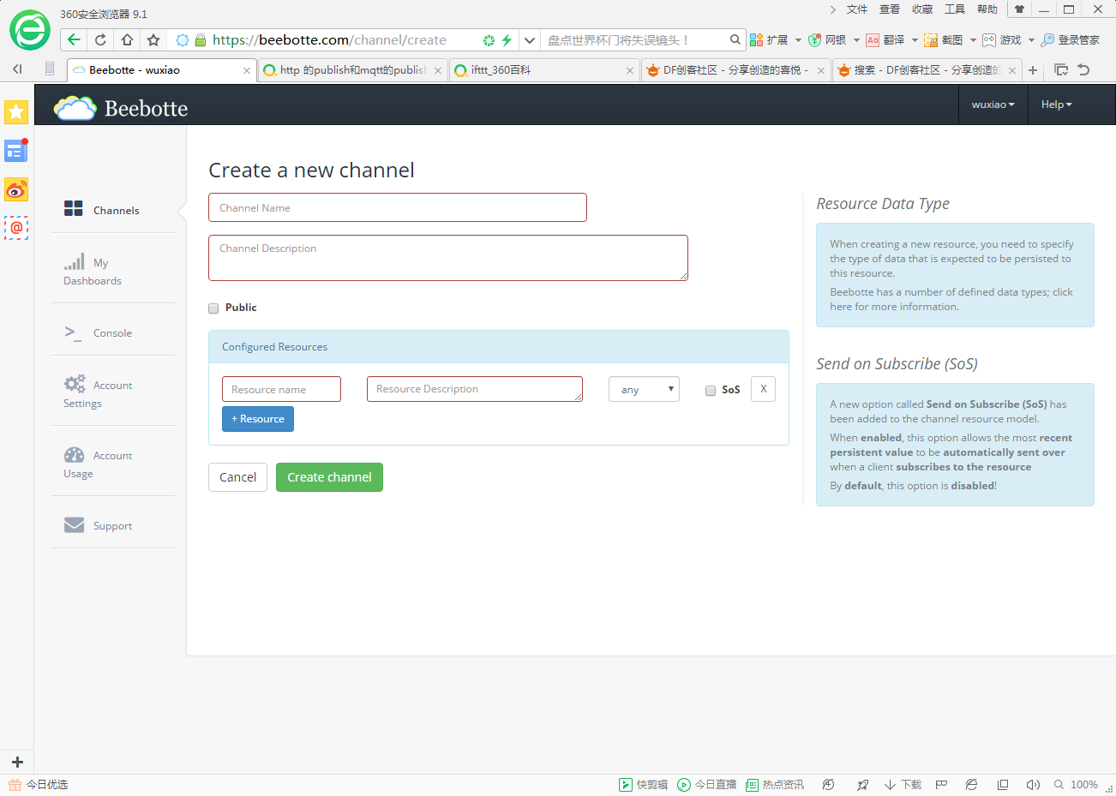This screenshot has width=1116, height=796.
Task: Click the Channels grid icon in sidebar
Action: coord(74,208)
